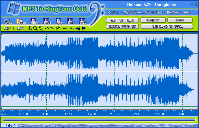199x128 pixels.
Task: Click the 3:20.0 timeline mark
Action: (x=182, y=114)
